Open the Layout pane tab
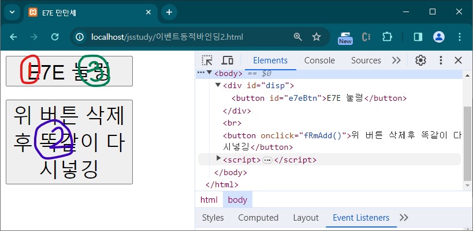Image resolution: width=473 pixels, height=231 pixels. [x=306, y=218]
